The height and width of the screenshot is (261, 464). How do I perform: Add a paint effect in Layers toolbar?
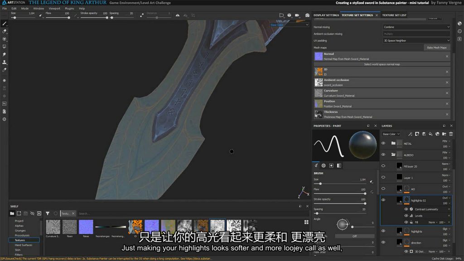[410, 134]
